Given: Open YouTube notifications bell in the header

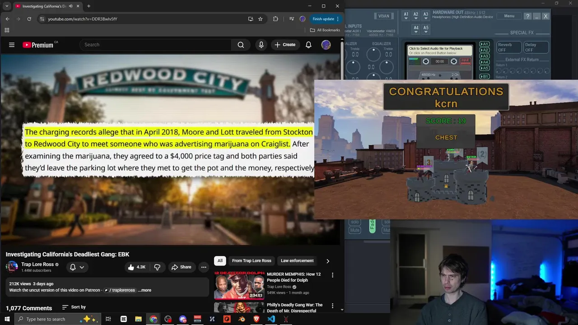Looking at the screenshot, I should pos(308,45).
